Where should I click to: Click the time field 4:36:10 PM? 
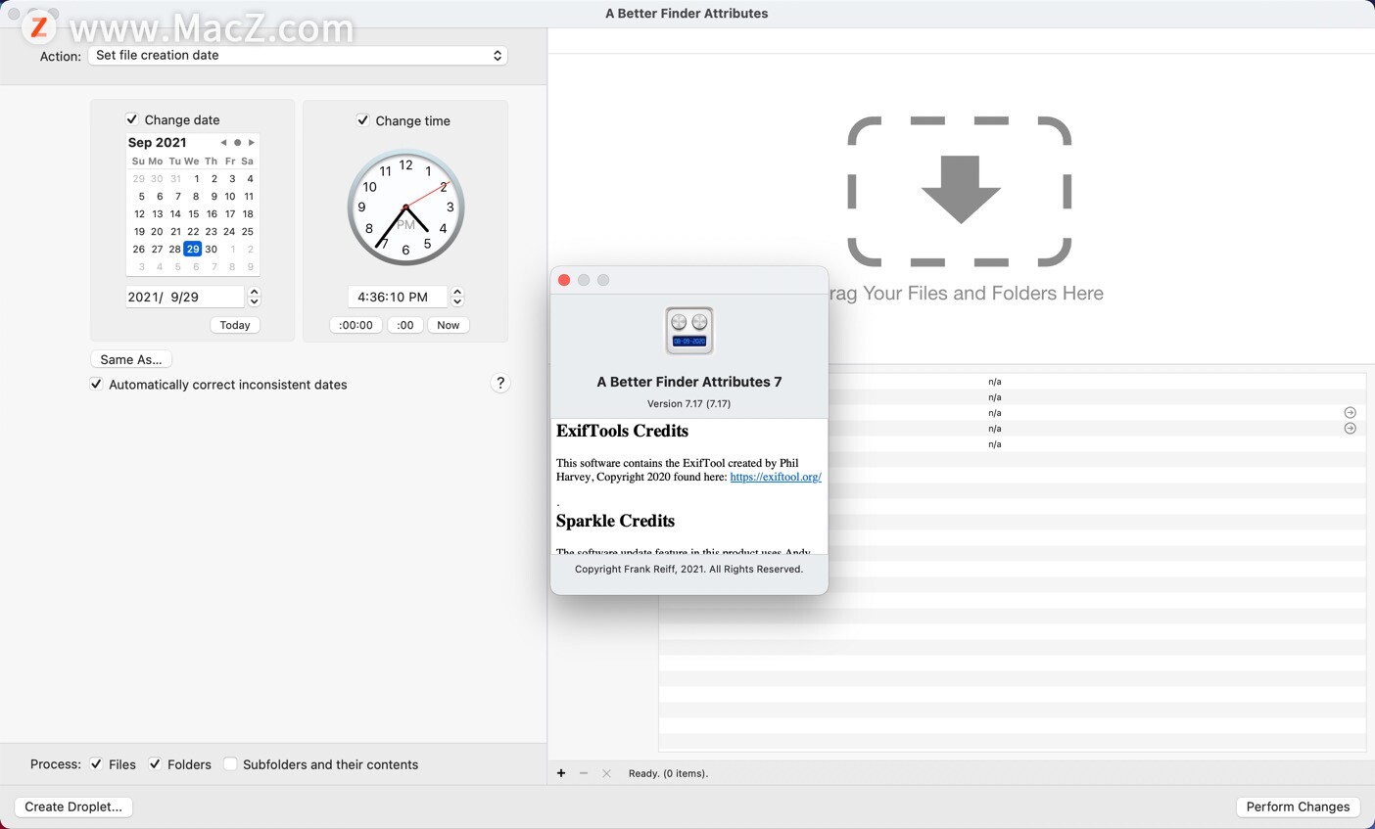pyautogui.click(x=397, y=297)
